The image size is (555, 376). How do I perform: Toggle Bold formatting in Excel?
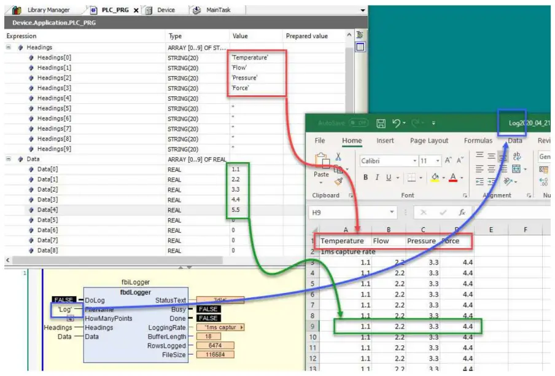tap(365, 178)
